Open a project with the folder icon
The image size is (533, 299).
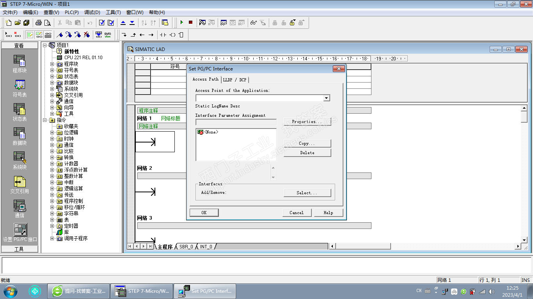pyautogui.click(x=18, y=23)
